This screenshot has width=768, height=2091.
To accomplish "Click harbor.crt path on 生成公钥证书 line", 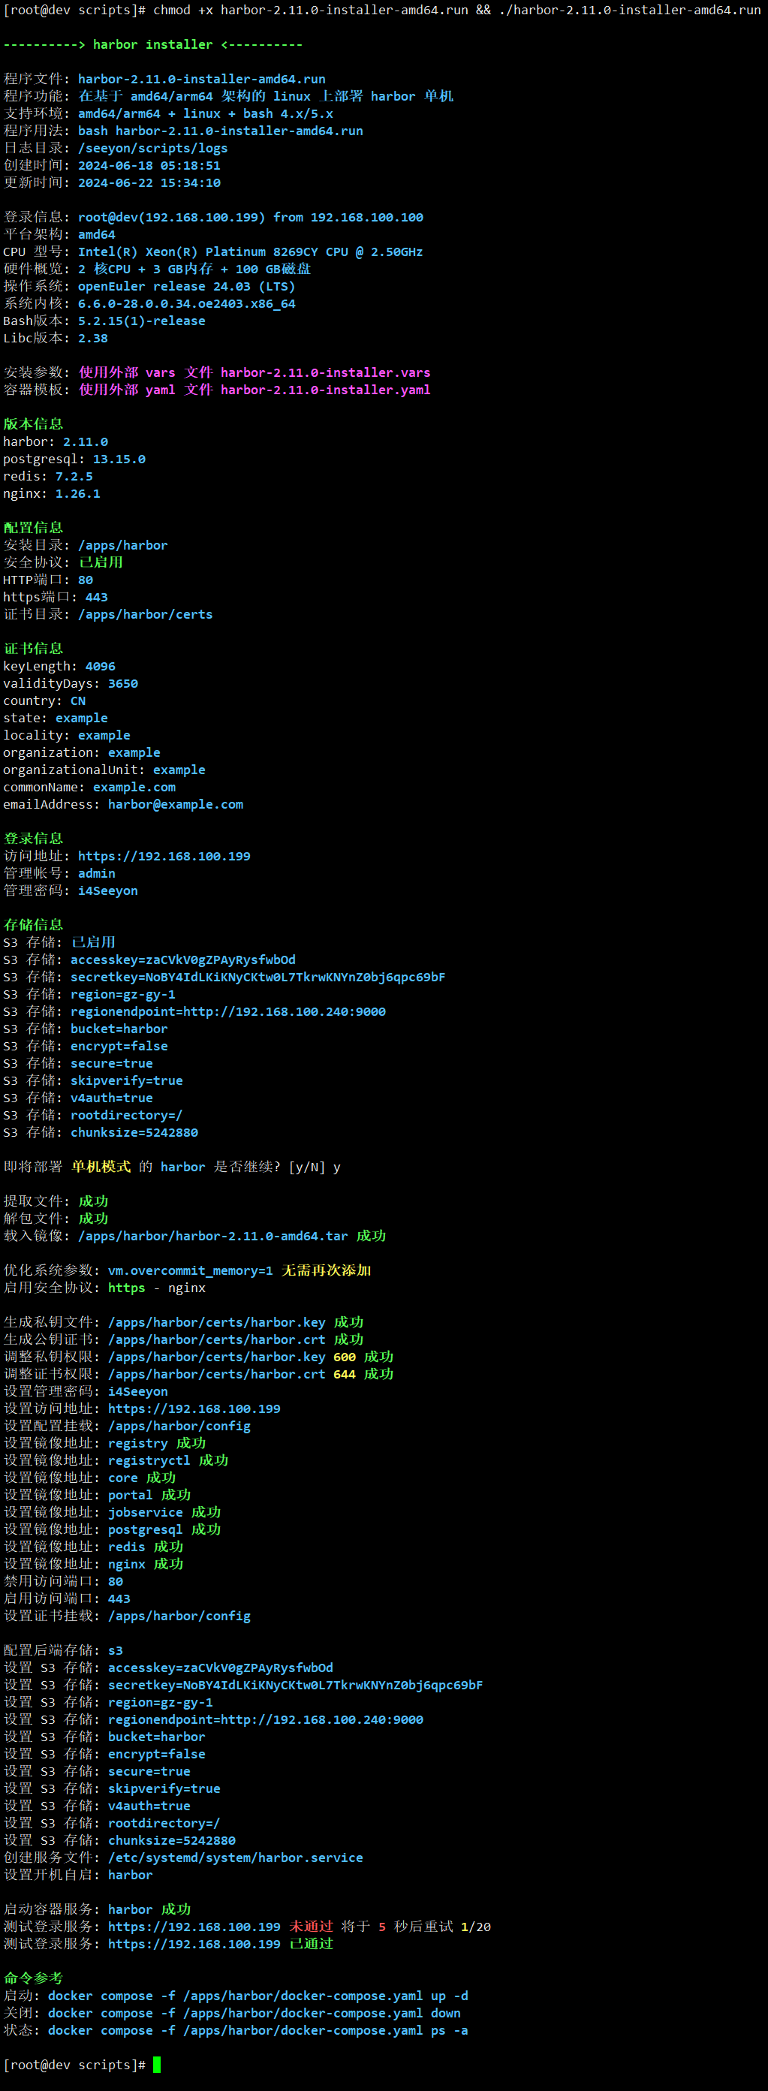I will 217,1339.
